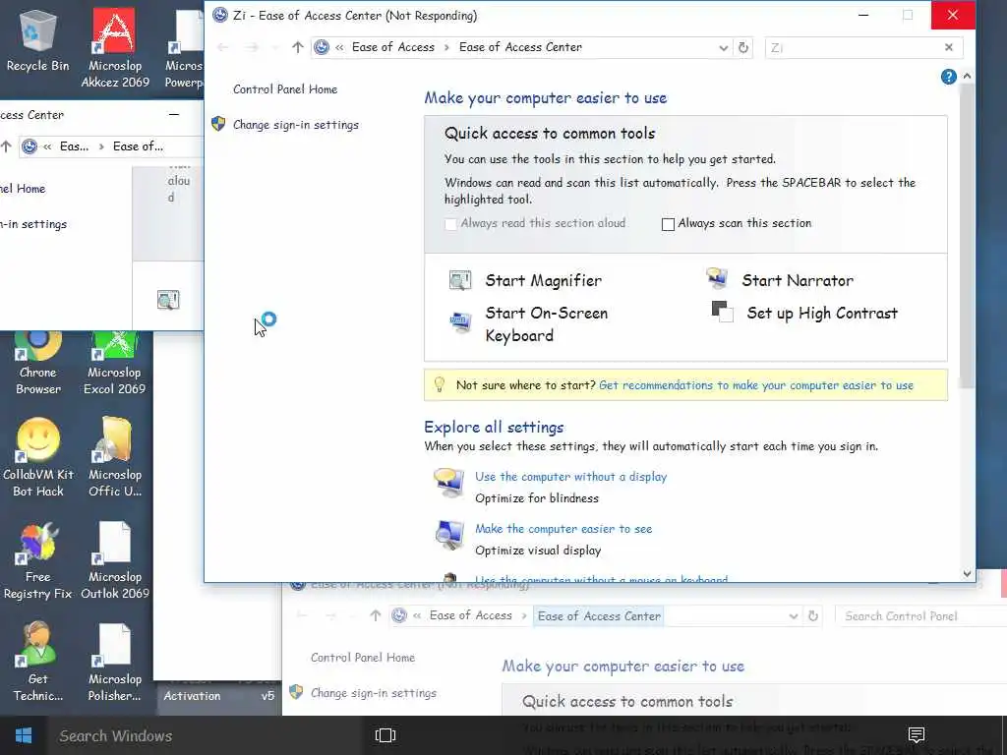
Task: Open Microslop Offic U... desktop shortcut
Action: 115,457
